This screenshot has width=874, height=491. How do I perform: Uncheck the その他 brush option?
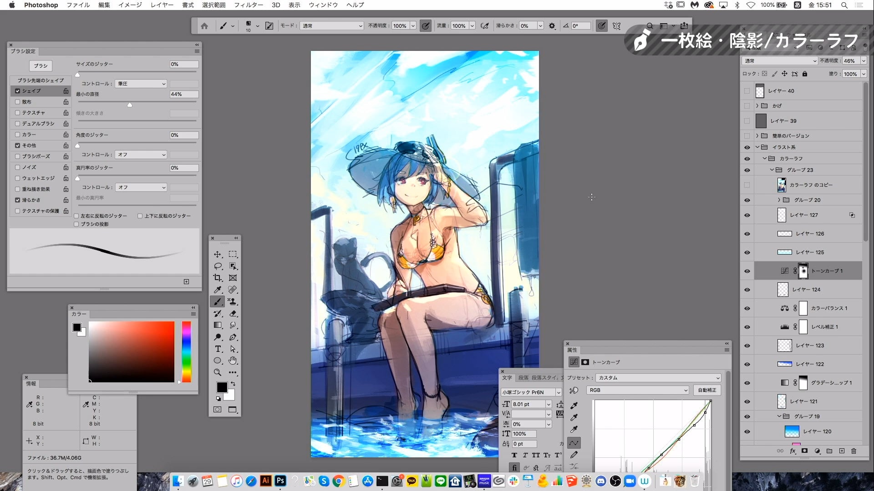(17, 145)
